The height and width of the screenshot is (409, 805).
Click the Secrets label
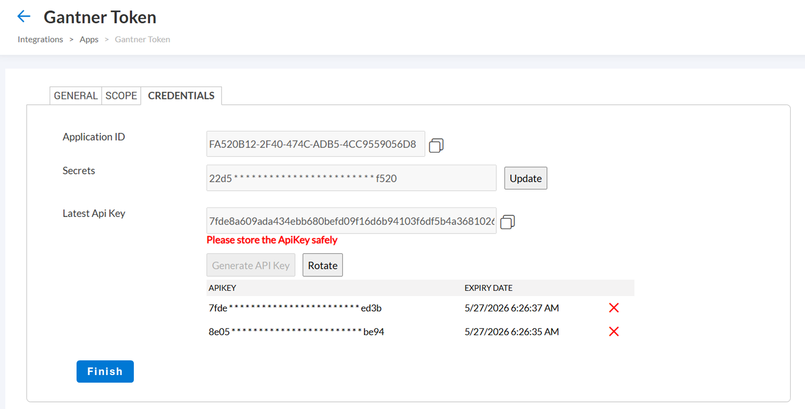click(79, 170)
